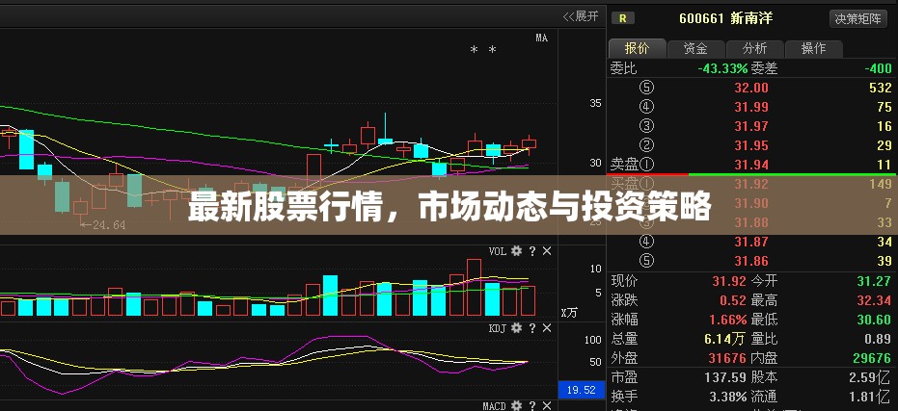The width and height of the screenshot is (898, 411).
Task: Click the blue 19.52 KDJ value marker
Action: 581,391
